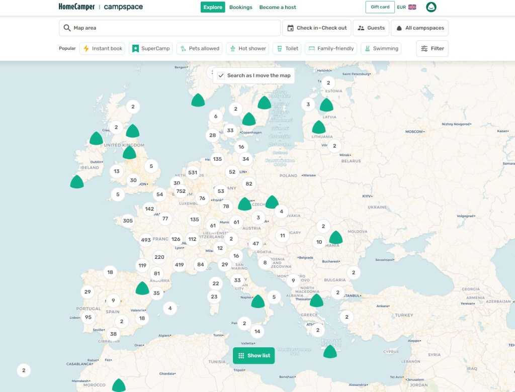
Task: Enable the Pets allowed filter
Action: [199, 48]
